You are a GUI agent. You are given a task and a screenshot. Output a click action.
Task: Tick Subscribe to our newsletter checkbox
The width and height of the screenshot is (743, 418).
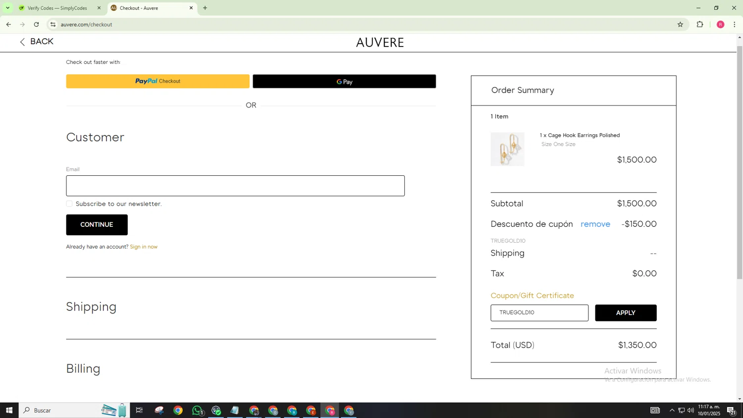[69, 204]
